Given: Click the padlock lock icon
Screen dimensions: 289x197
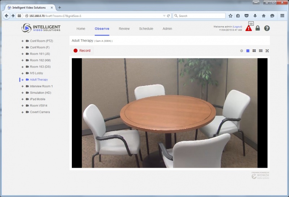Looking at the screenshot, I should pyautogui.click(x=258, y=28).
